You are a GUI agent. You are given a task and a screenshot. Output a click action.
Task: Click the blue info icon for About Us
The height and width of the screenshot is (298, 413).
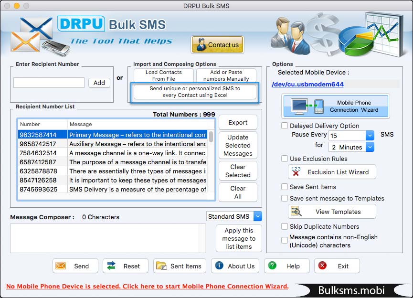pyautogui.click(x=219, y=266)
